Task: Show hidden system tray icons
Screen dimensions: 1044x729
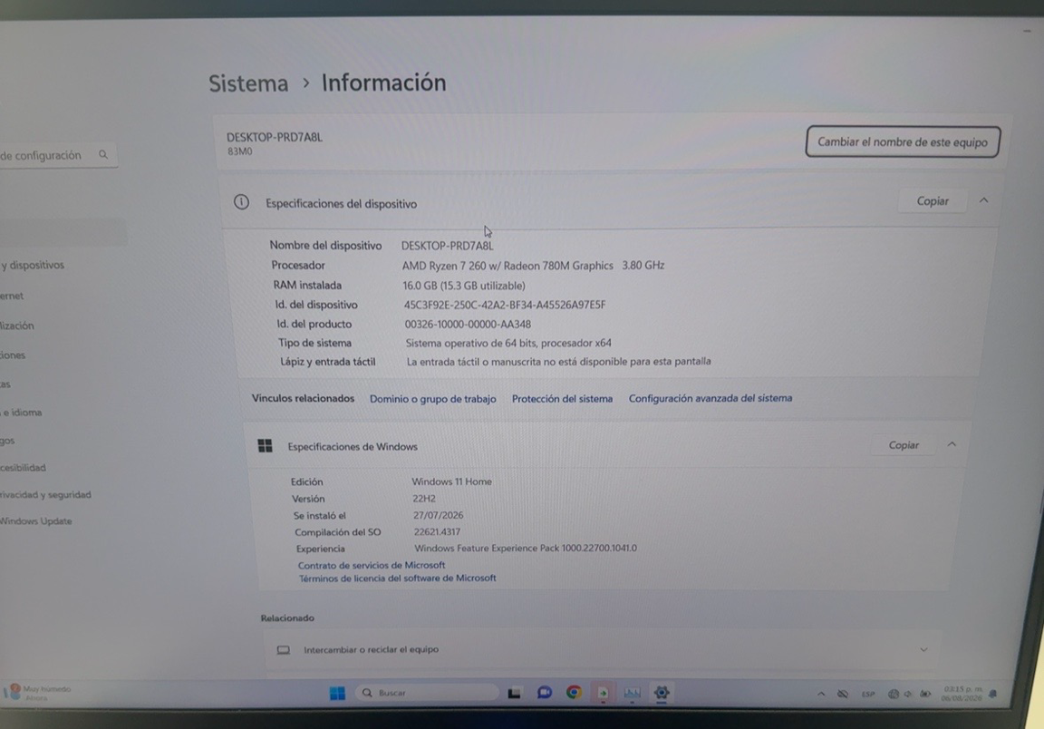Action: (821, 694)
